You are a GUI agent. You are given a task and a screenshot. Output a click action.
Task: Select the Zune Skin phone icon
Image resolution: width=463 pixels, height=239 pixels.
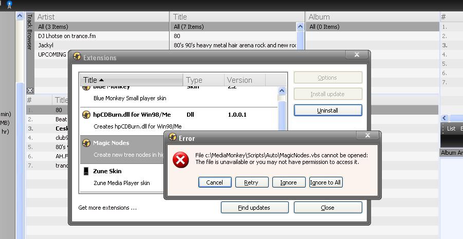(x=86, y=171)
